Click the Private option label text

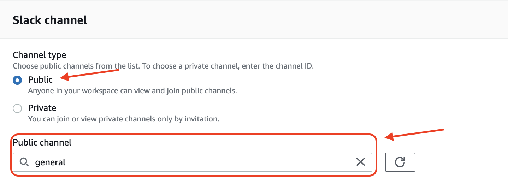click(x=42, y=108)
